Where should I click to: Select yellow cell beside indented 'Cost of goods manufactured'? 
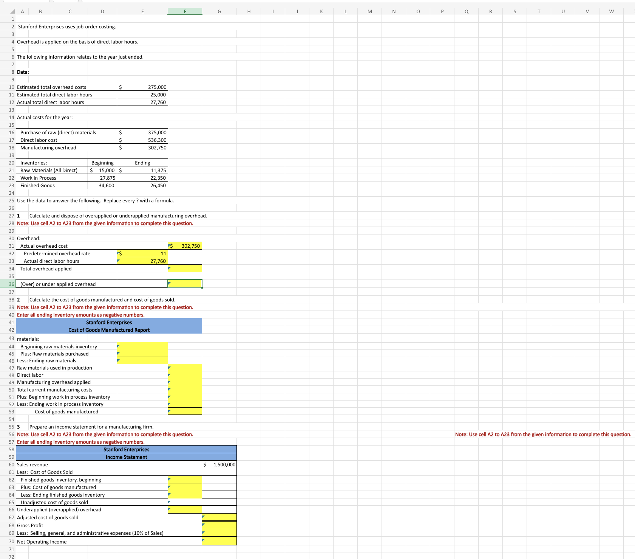click(x=185, y=411)
